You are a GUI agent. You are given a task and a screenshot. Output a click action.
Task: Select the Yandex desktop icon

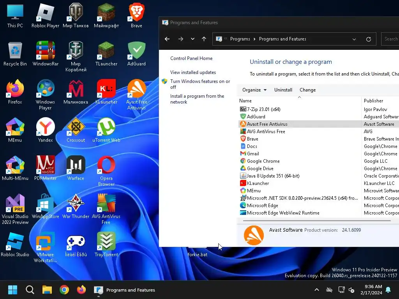point(45,130)
